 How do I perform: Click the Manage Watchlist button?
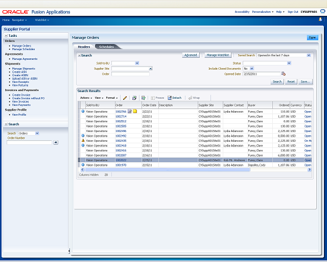coord(218,55)
